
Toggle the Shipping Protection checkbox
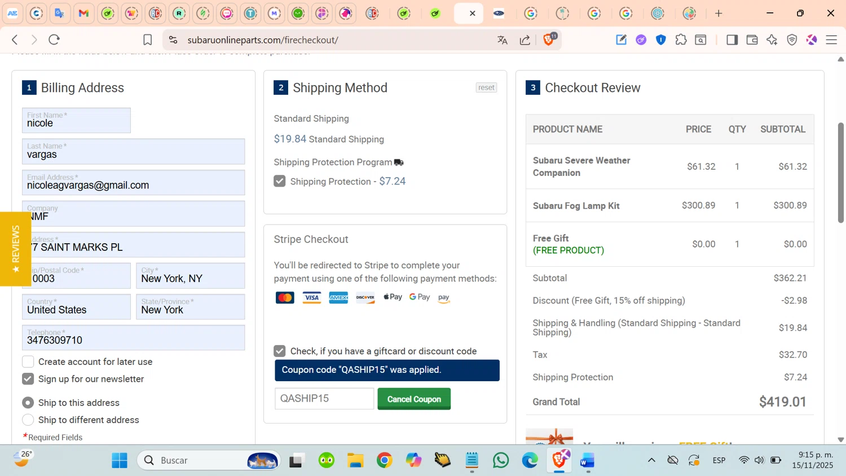(x=280, y=181)
